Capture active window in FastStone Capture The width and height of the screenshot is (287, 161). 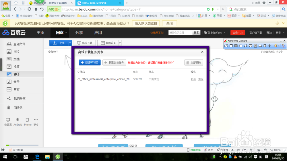[x=231, y=46]
